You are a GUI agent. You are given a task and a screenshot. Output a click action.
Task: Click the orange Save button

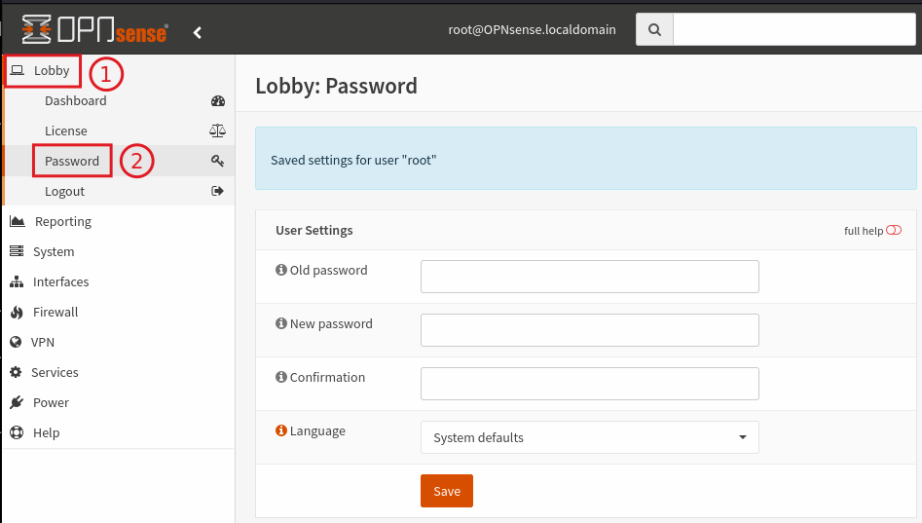coord(447,491)
